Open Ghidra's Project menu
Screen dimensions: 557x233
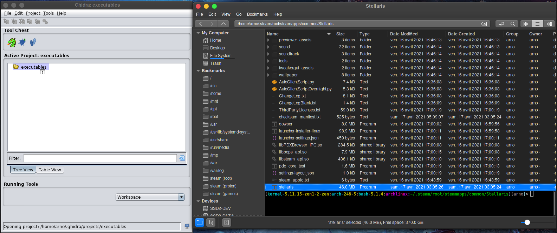point(33,13)
